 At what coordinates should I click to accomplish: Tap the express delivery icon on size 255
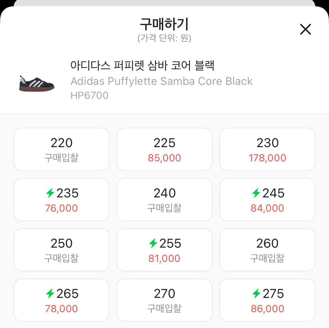(153, 243)
